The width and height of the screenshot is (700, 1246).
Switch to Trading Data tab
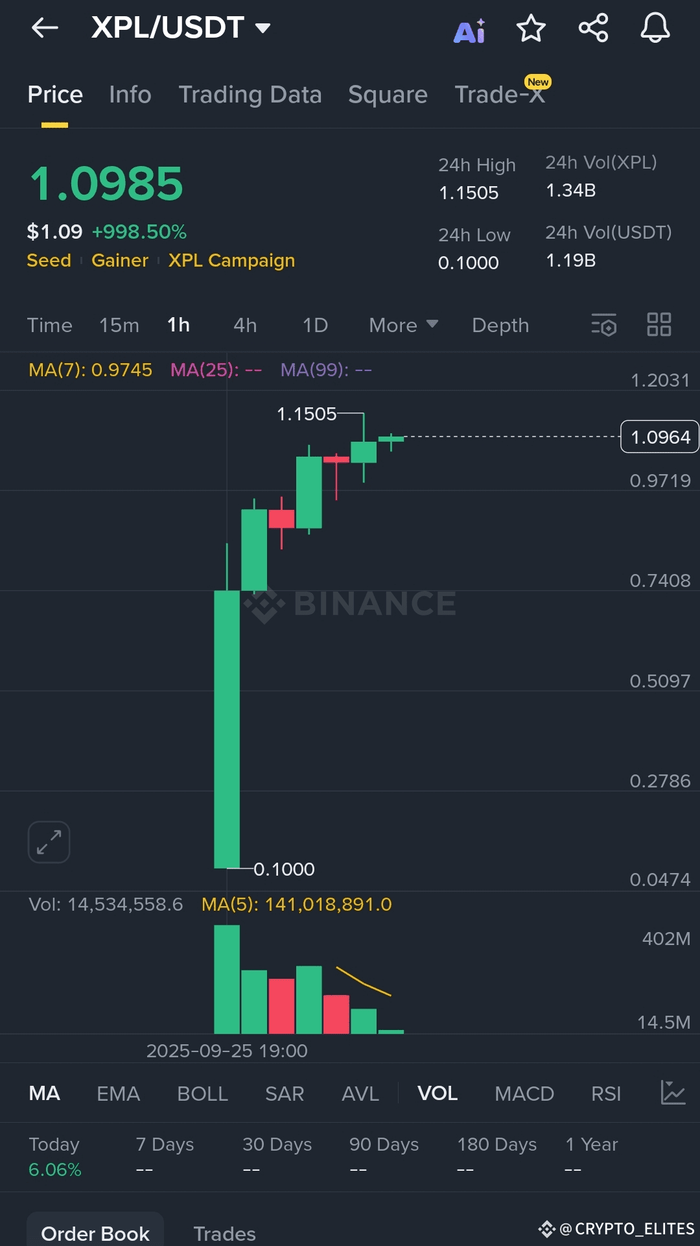coord(250,95)
